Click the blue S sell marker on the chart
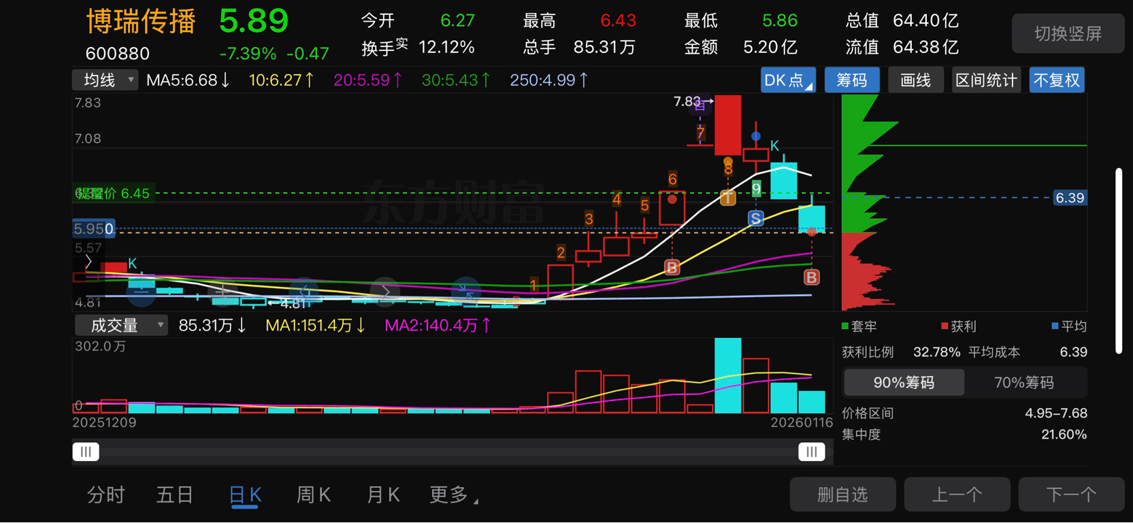 click(x=755, y=218)
